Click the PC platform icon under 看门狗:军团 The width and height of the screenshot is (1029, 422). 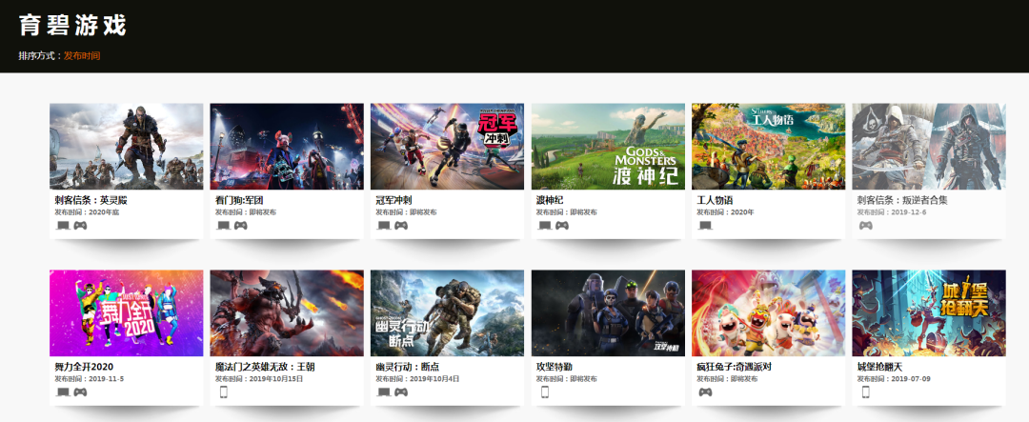tap(224, 226)
